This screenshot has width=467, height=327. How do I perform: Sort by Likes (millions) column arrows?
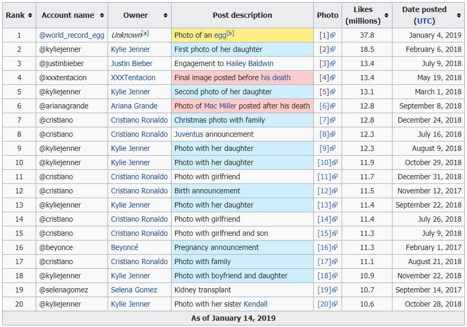tap(386, 15)
